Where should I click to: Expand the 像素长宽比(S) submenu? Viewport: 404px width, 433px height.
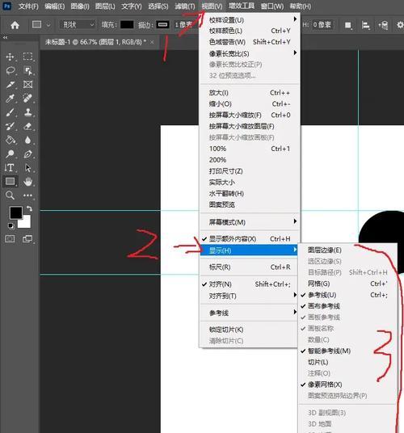click(x=249, y=53)
